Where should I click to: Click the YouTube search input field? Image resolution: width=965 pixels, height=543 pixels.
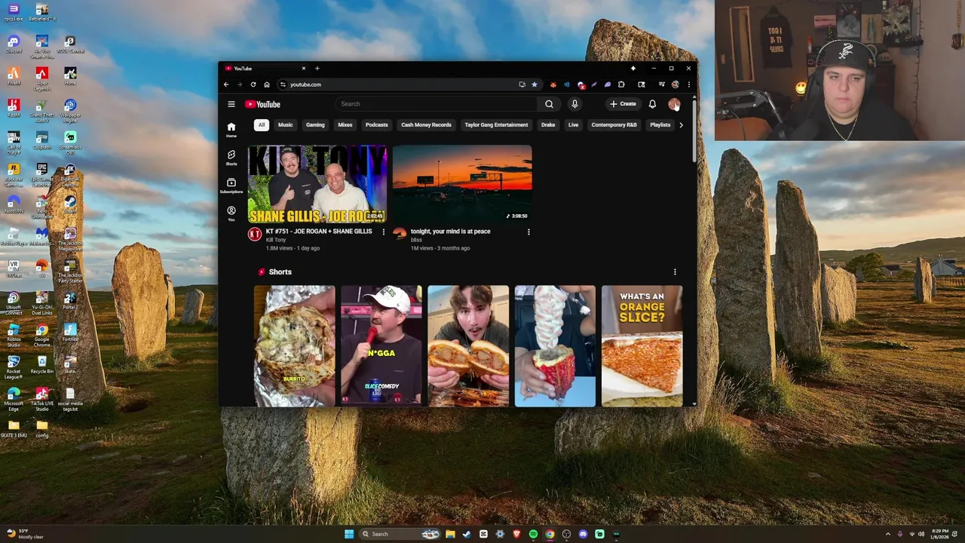[436, 104]
